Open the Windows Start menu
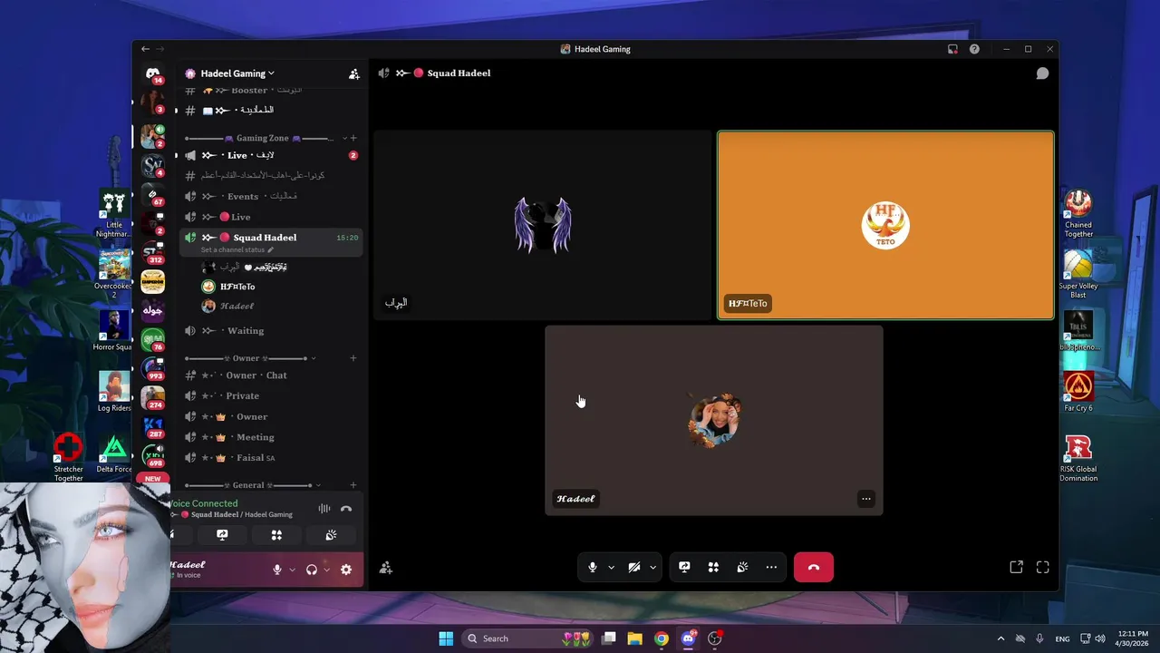The width and height of the screenshot is (1160, 653). (x=446, y=638)
